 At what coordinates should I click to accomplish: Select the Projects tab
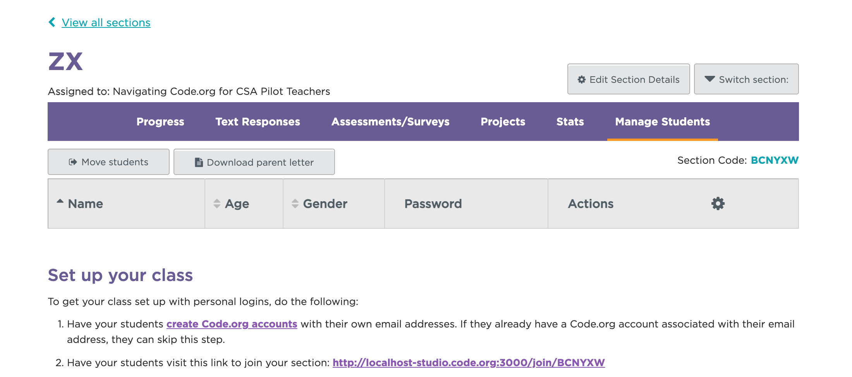click(x=503, y=122)
